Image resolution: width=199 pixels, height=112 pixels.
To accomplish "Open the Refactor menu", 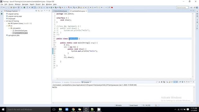I will pyautogui.click(x=18, y=4).
